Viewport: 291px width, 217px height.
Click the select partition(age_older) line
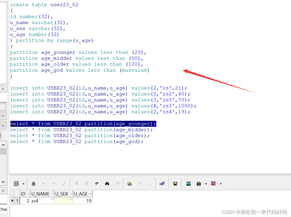tap(80, 136)
